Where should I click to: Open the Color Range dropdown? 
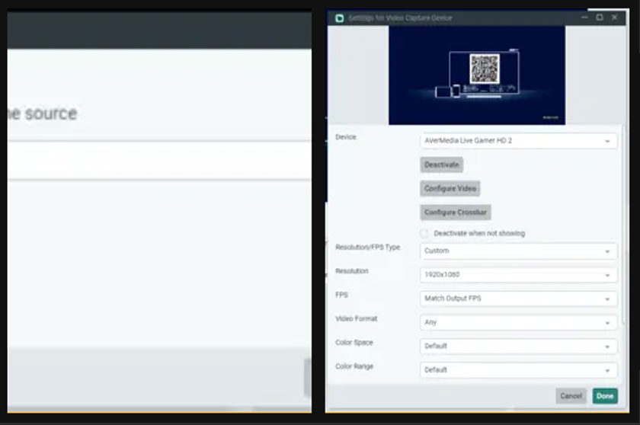click(x=518, y=369)
